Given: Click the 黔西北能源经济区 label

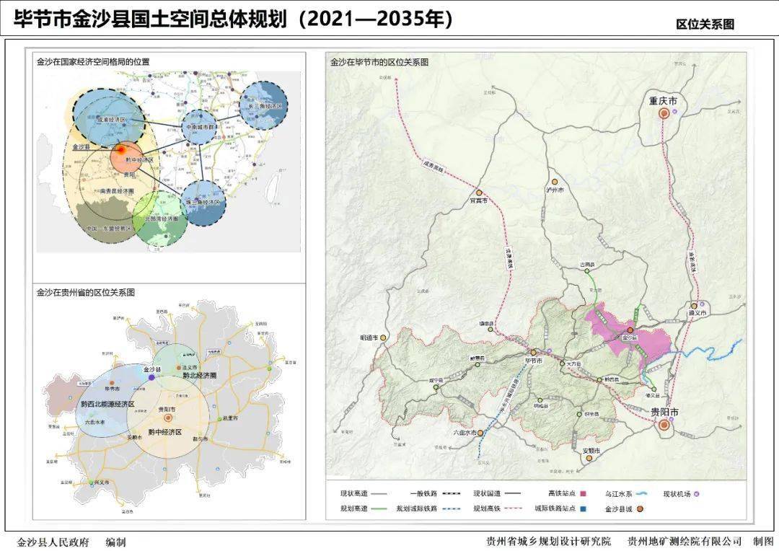Looking at the screenshot, I should point(107,405).
